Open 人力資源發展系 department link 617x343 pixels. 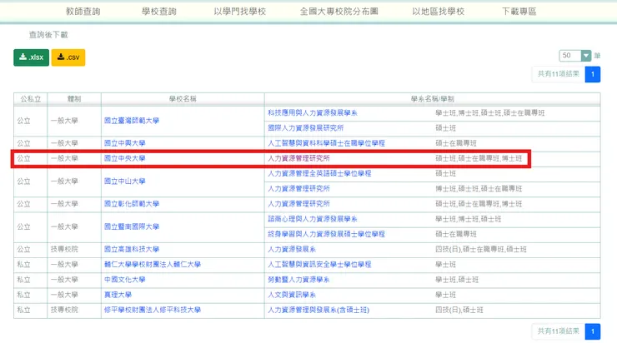click(x=292, y=249)
